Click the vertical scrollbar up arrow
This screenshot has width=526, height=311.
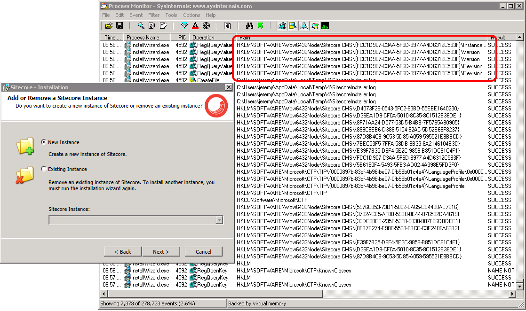pos(519,37)
